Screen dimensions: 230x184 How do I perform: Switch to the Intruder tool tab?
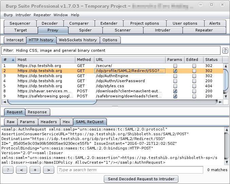pyautogui.click(x=163, y=30)
